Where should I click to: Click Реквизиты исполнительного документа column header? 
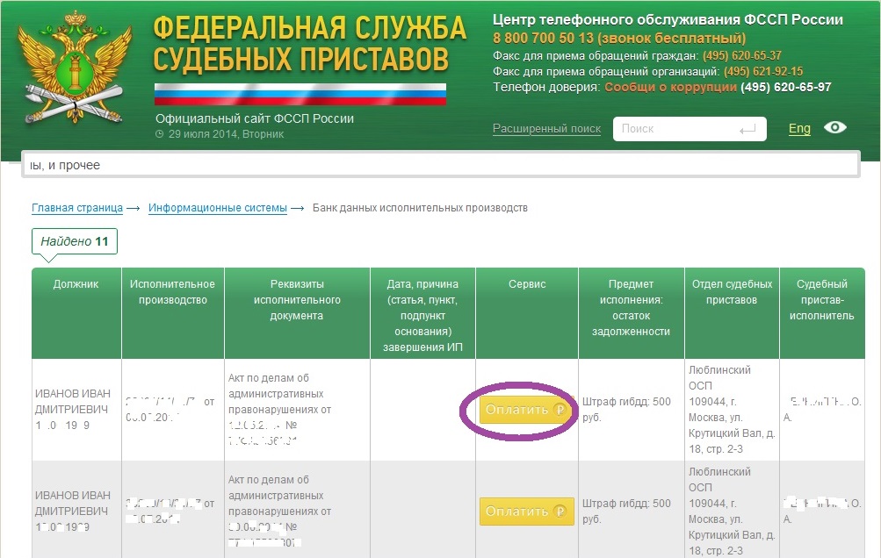(297, 312)
